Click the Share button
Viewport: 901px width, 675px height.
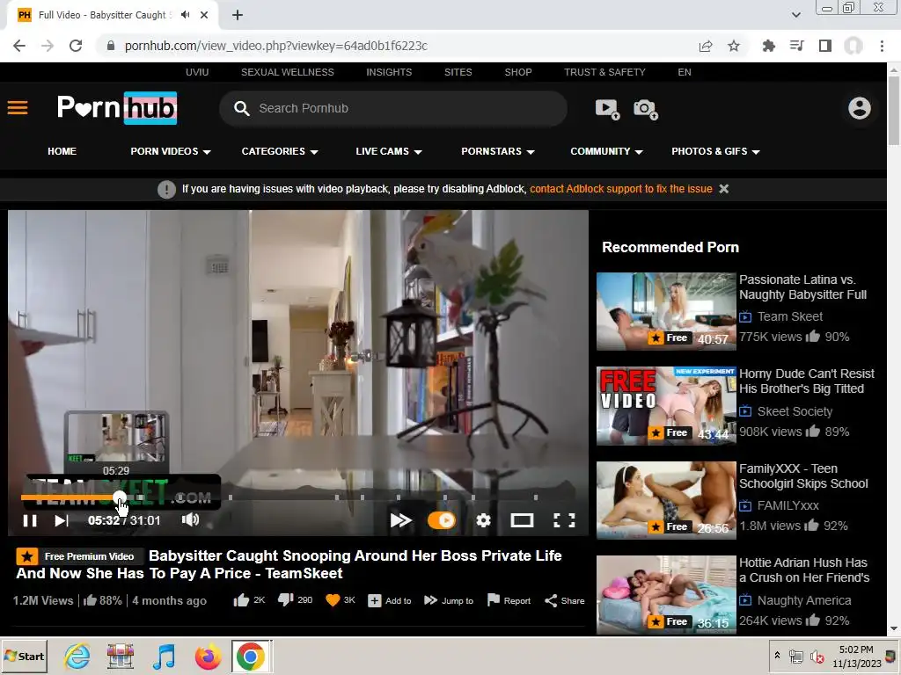click(564, 601)
